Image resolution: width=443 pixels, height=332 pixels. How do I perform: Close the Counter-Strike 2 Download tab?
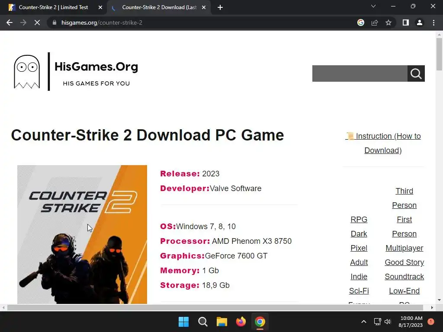(203, 7)
